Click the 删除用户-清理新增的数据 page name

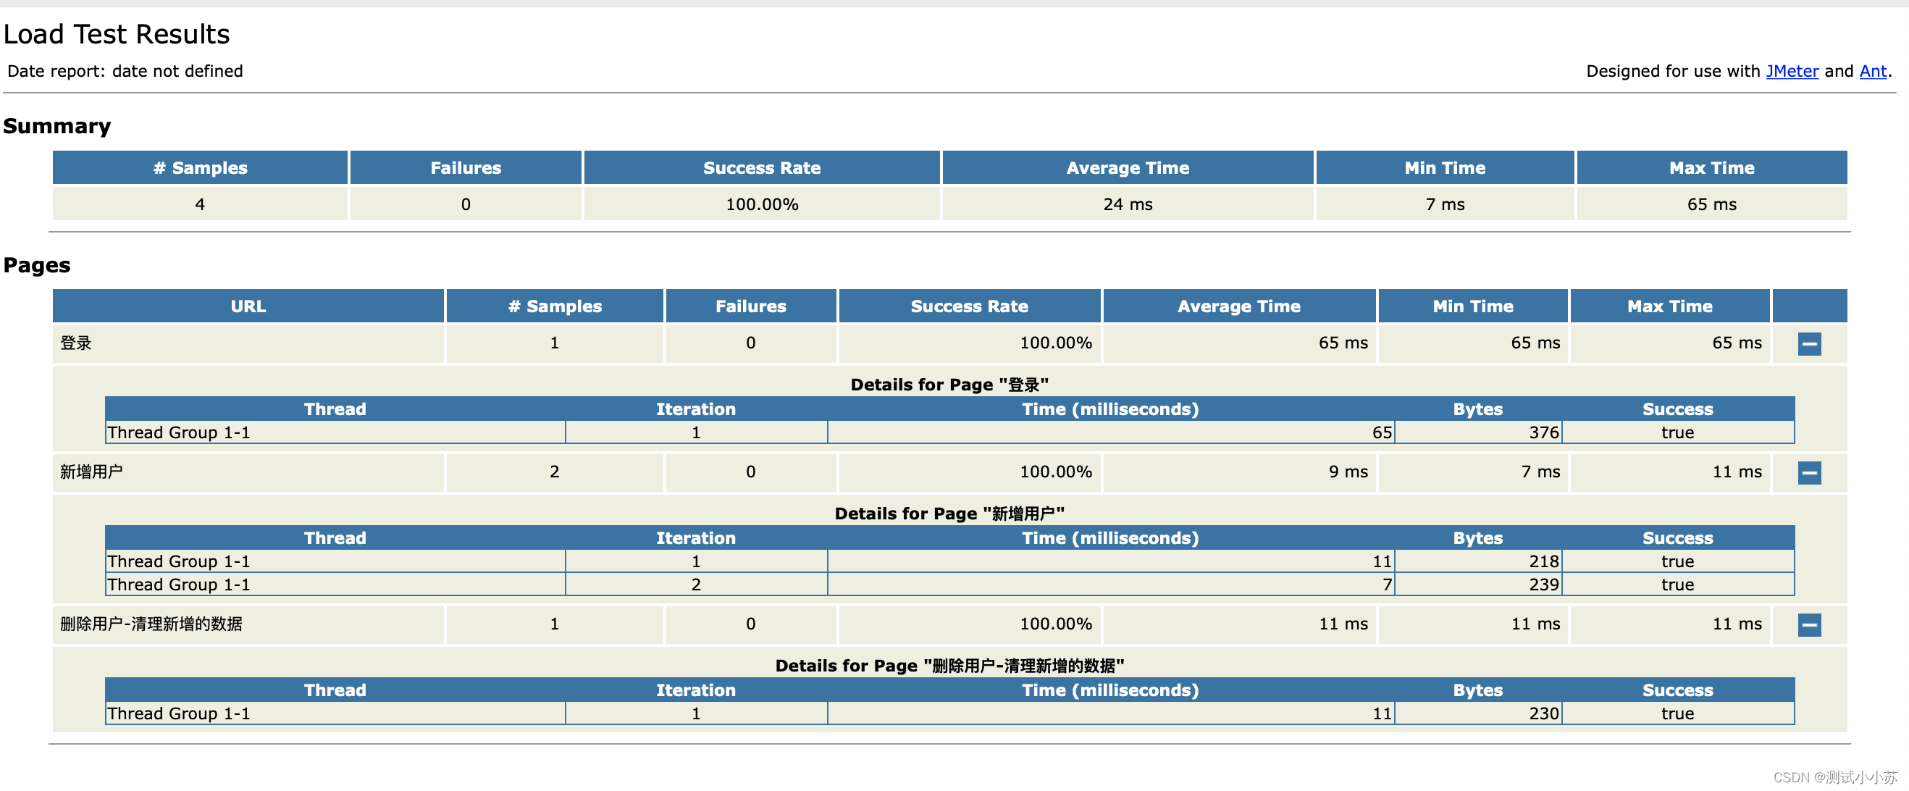point(151,624)
